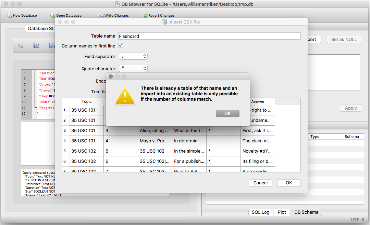Select 'Alice, citing ...' cell in preview

click(x=155, y=130)
